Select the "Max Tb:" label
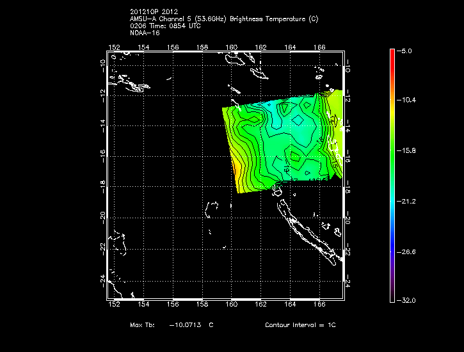The image size is (464, 352). pos(142,324)
